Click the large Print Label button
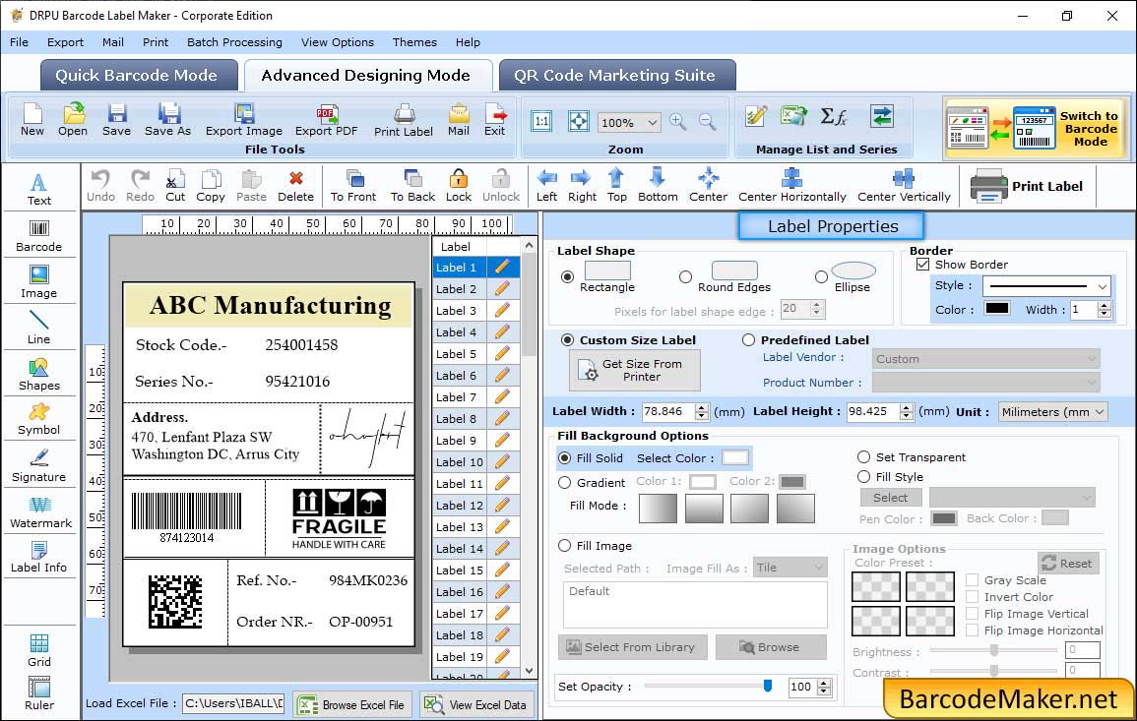This screenshot has height=721, width=1137. tap(1028, 186)
